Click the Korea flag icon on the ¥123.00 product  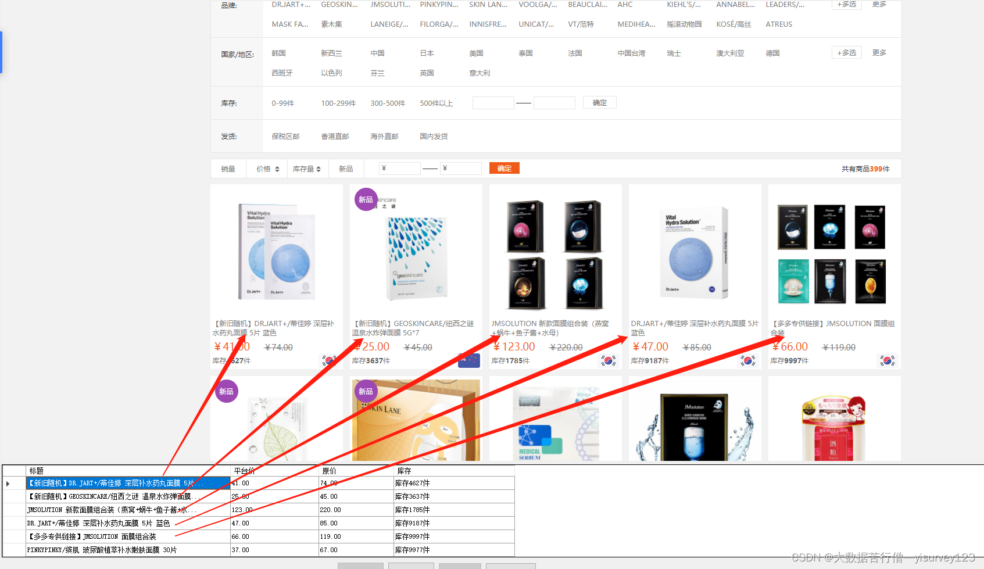click(609, 361)
